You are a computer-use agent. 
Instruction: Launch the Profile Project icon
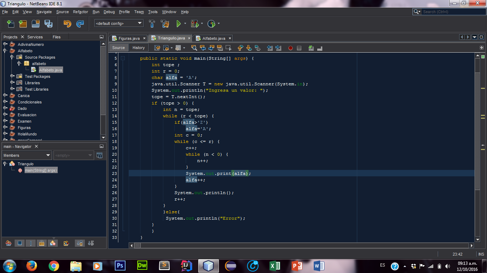(x=211, y=24)
